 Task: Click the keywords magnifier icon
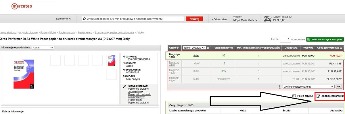[124, 87]
